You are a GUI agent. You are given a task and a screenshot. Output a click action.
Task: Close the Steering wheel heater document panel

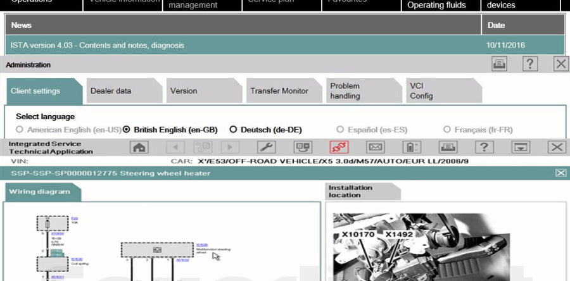point(560,173)
